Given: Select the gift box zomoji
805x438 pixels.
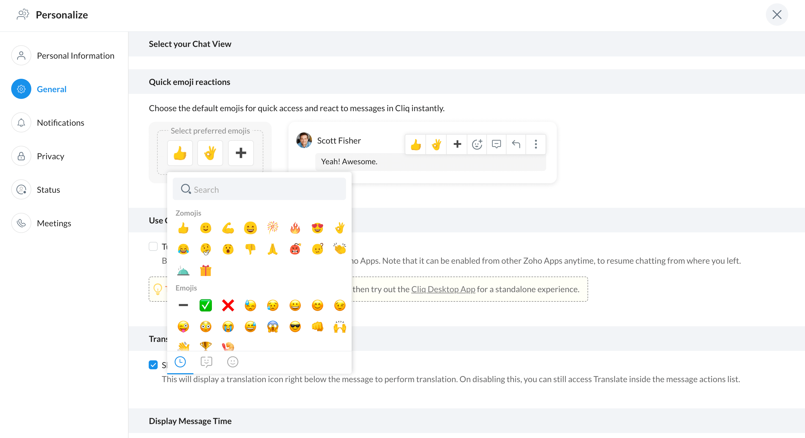Looking at the screenshot, I should [206, 271].
